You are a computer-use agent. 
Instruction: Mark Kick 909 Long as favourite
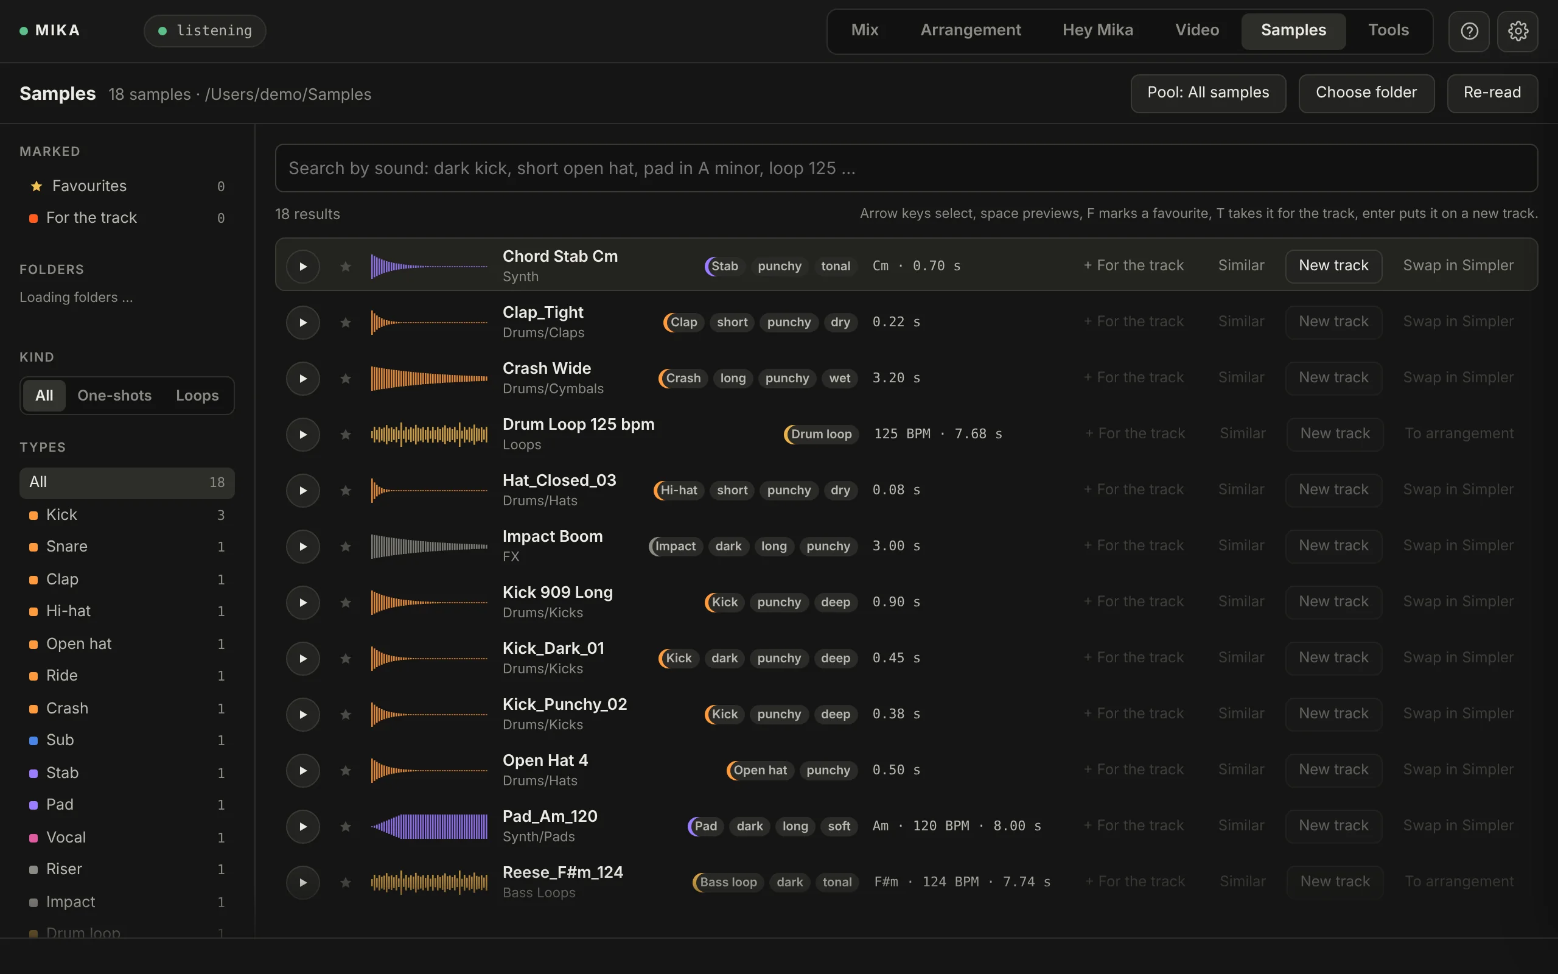(x=346, y=602)
